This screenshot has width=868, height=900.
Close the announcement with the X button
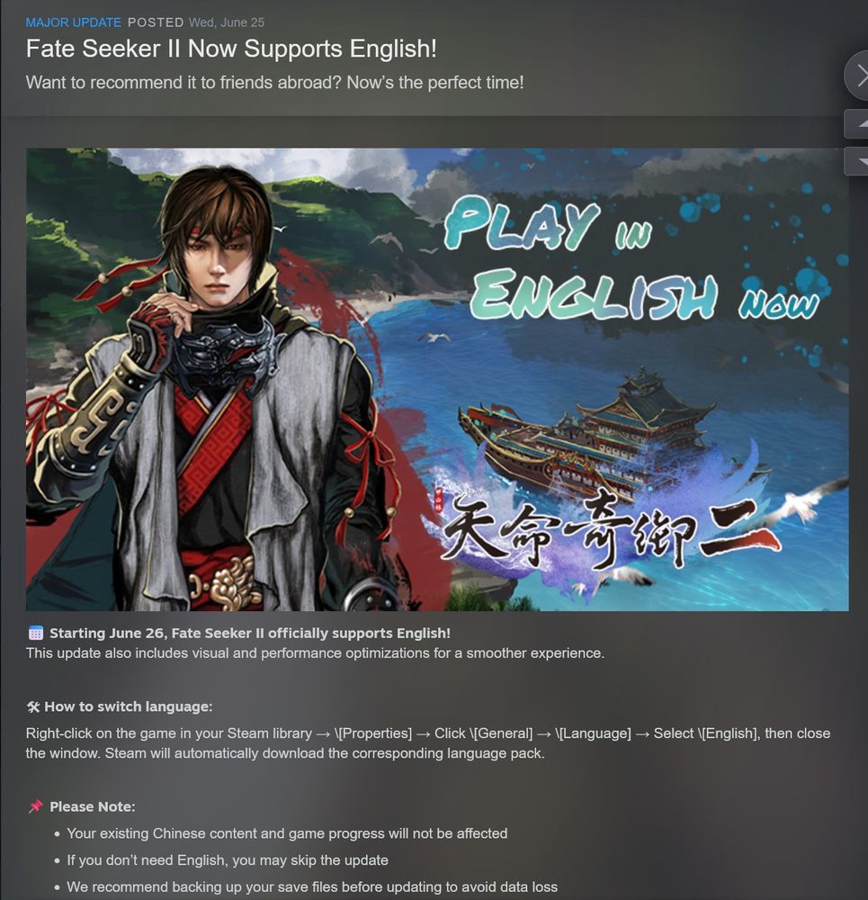pyautogui.click(x=857, y=76)
